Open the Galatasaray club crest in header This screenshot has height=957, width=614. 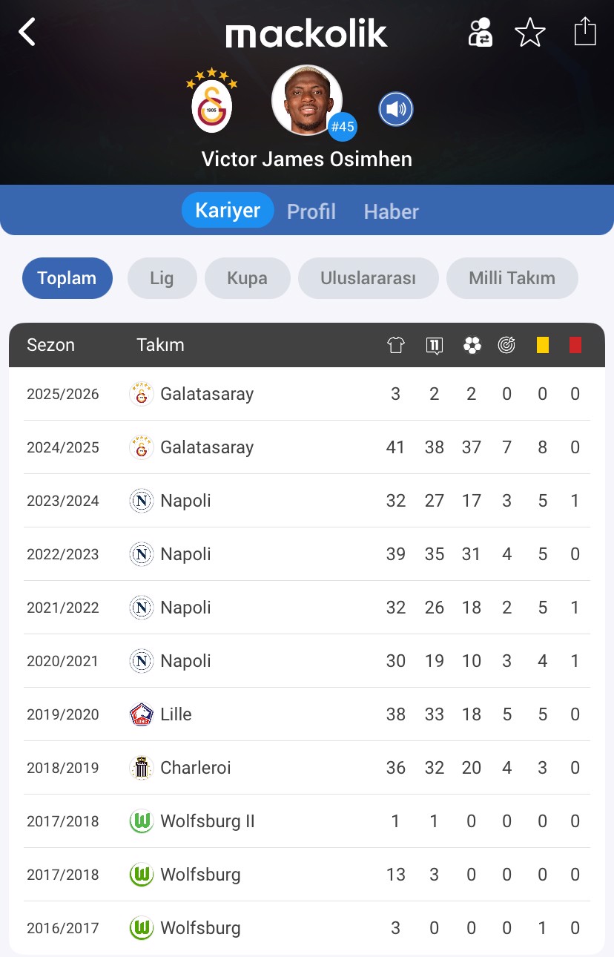click(x=212, y=100)
